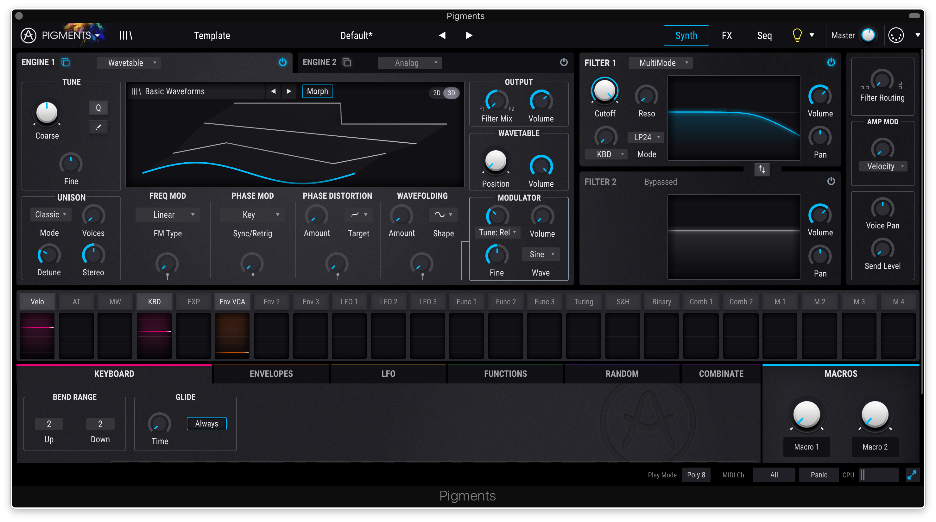Viewport: 936px width, 522px height.
Task: Open the LFO tab
Action: [388, 374]
